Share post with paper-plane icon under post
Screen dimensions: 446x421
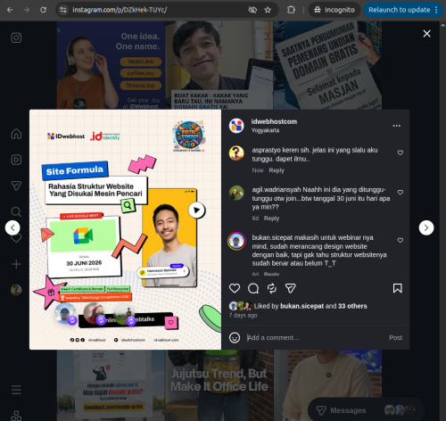coord(291,288)
